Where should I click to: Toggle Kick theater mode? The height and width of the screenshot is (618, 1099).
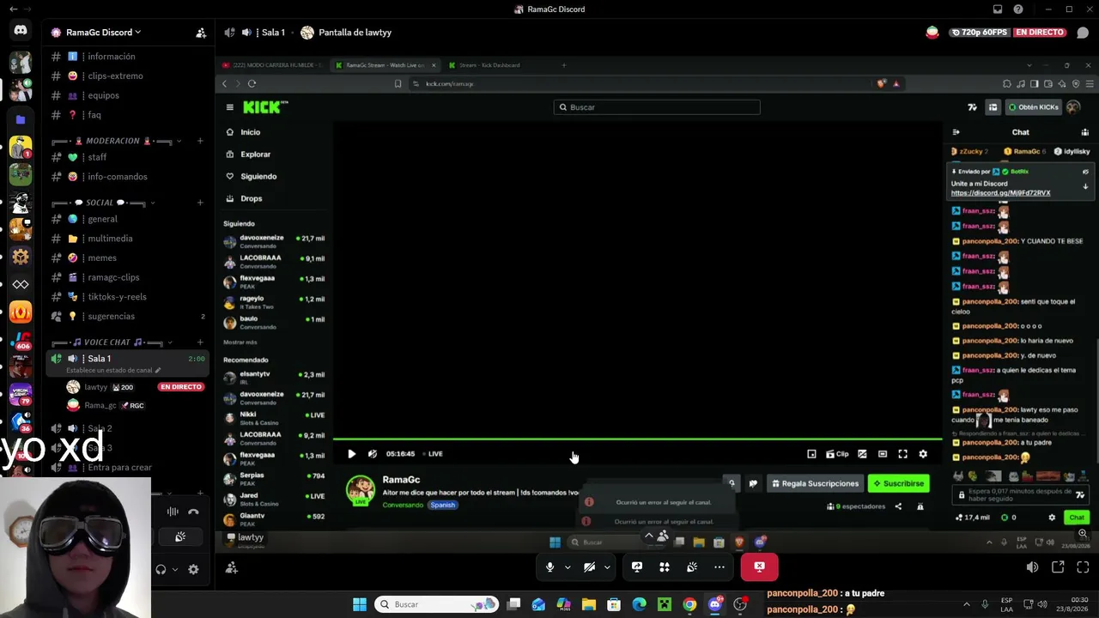click(x=882, y=454)
